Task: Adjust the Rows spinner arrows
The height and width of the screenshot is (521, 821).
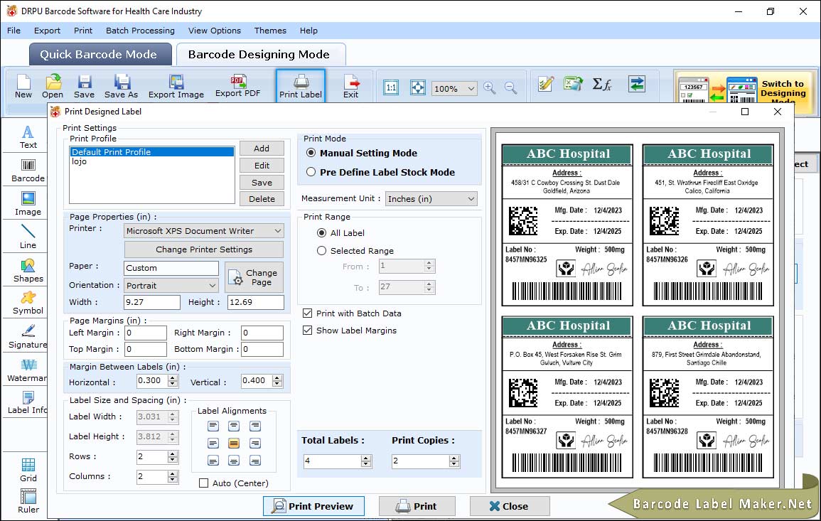Action: (173, 456)
